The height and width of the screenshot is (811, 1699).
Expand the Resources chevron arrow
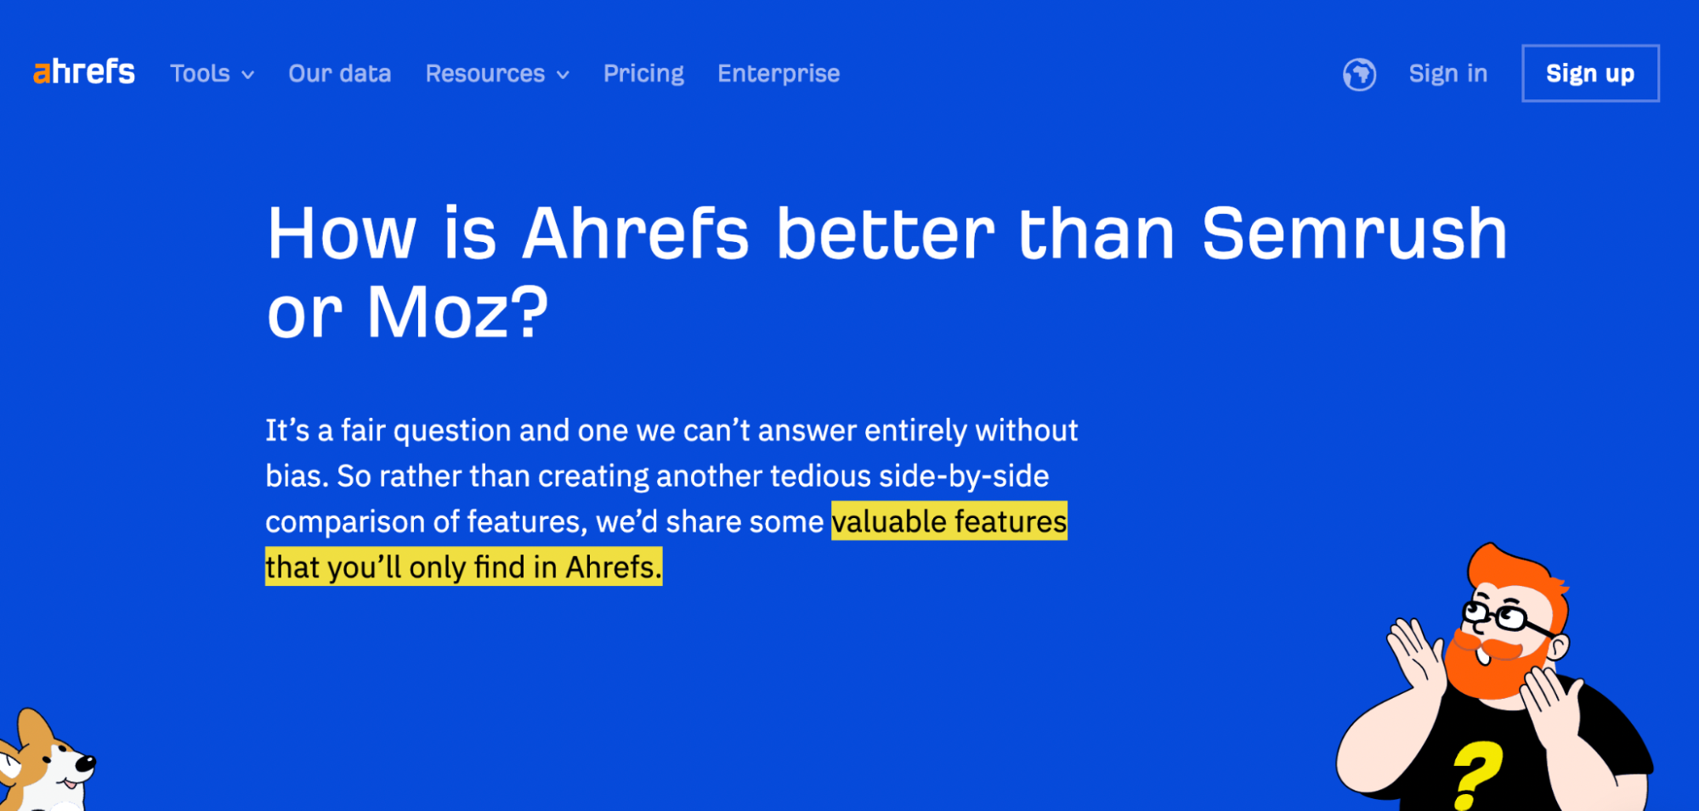tap(563, 75)
